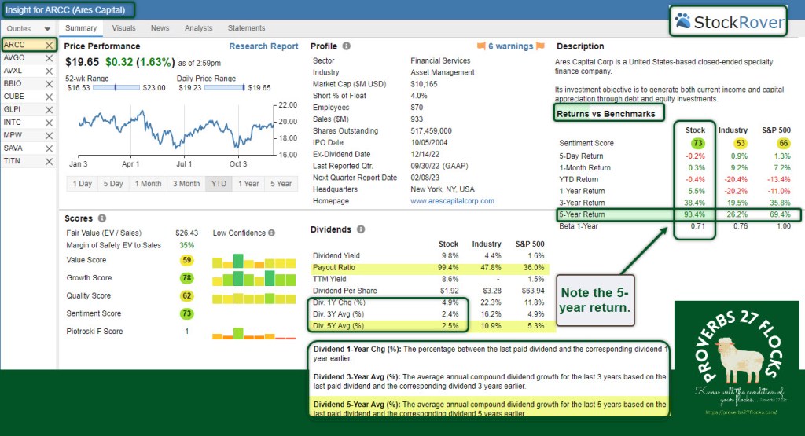The image size is (805, 436).
Task: Remove AVGO from the quotes list
Action: click(x=49, y=58)
